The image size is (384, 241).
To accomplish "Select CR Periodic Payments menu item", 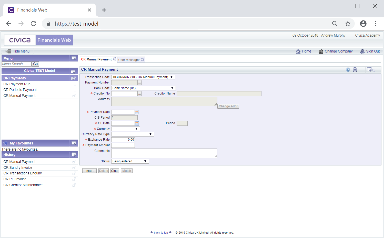I will coord(21,90).
